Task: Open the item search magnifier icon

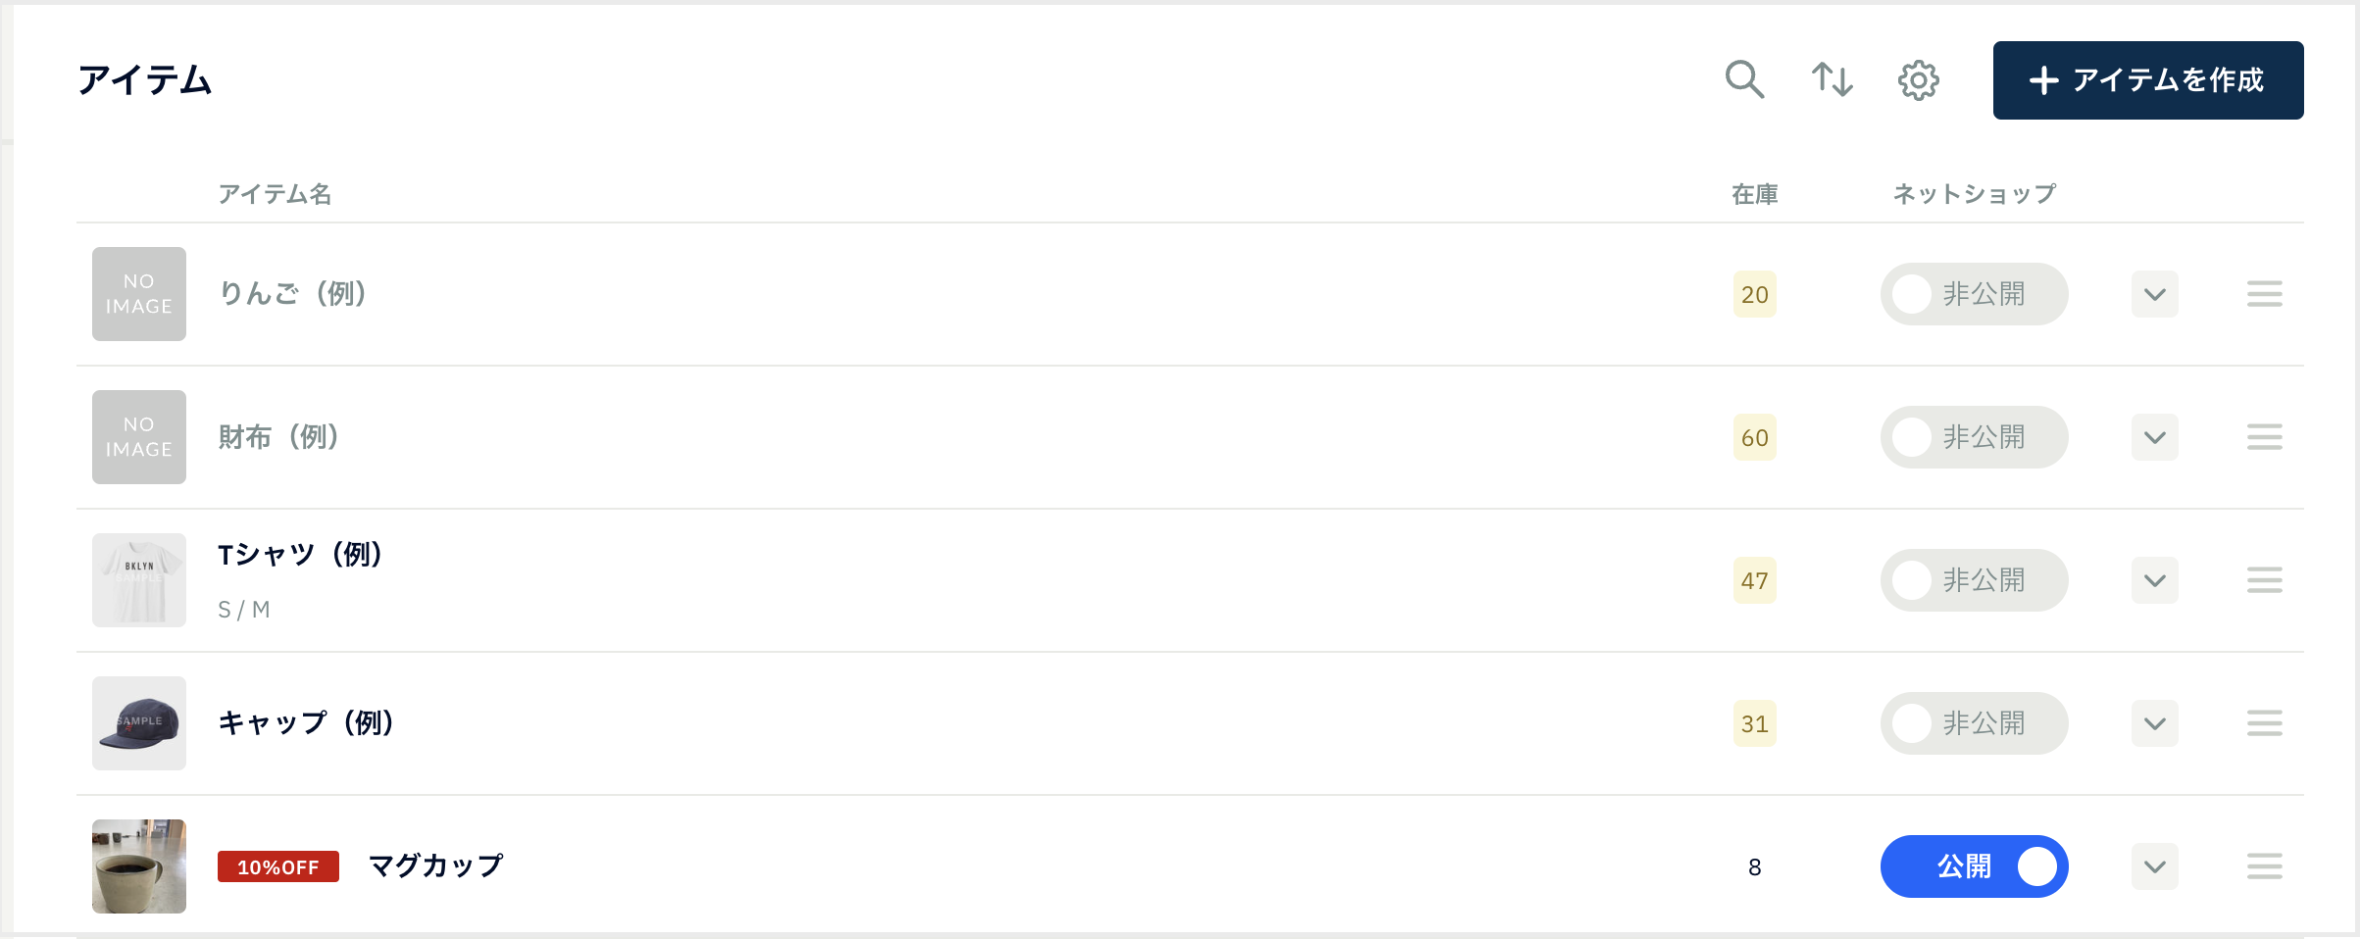Action: click(1744, 79)
